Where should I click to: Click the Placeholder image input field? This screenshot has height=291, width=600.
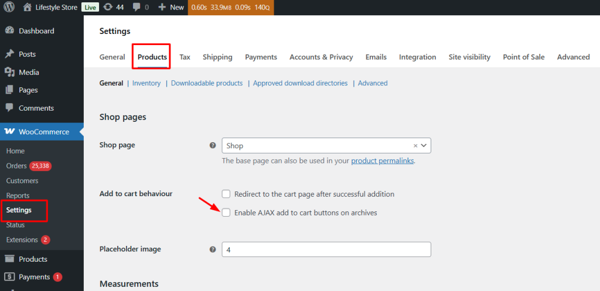pos(326,249)
